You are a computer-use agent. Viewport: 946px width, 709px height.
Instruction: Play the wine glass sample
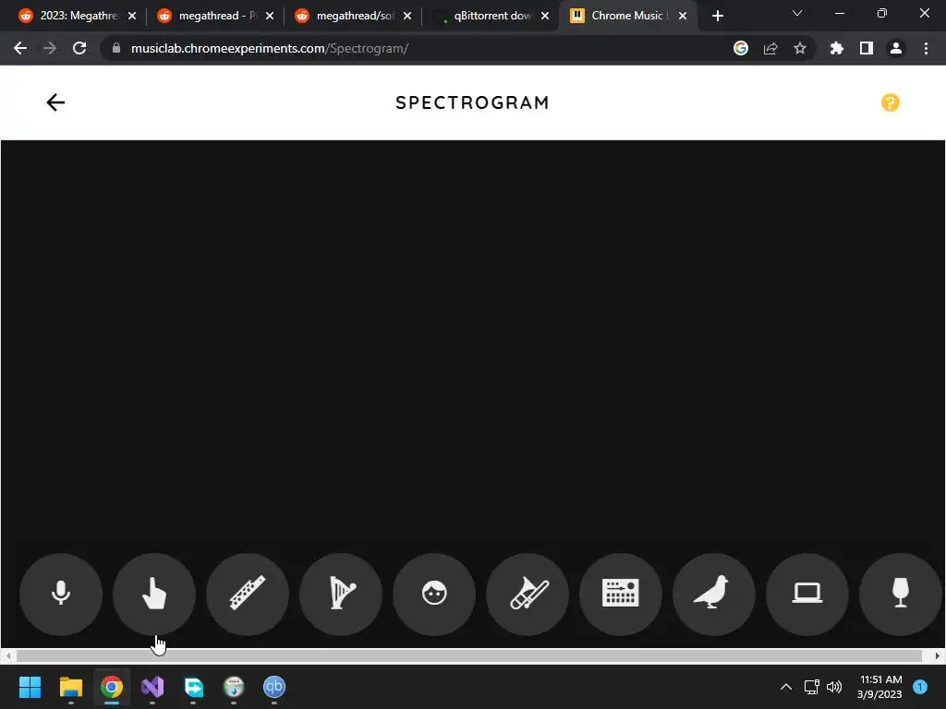click(x=901, y=594)
